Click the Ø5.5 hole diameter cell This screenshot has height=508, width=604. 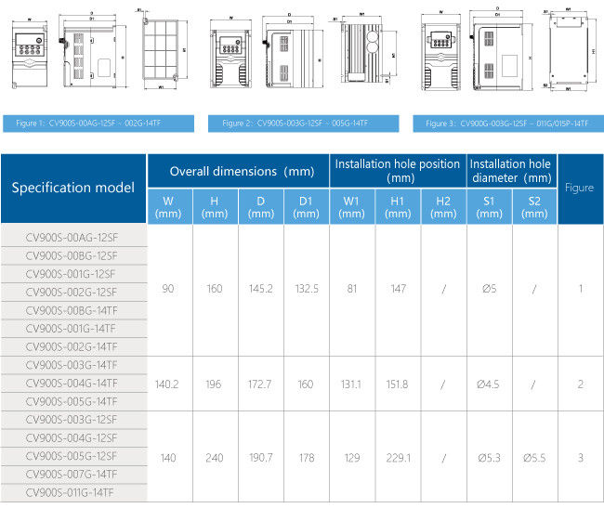coord(534,457)
